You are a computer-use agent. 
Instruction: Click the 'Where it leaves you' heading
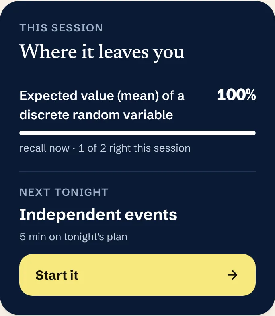(x=102, y=52)
